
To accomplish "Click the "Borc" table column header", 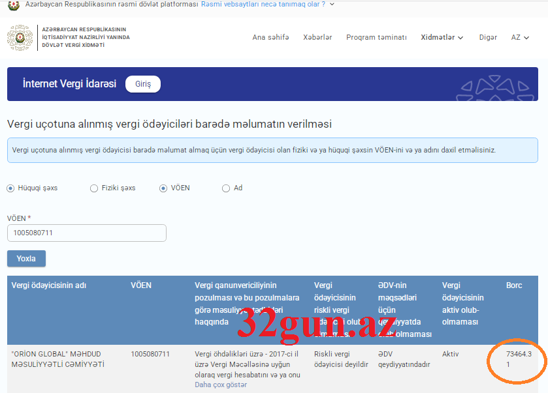I will pos(515,285).
